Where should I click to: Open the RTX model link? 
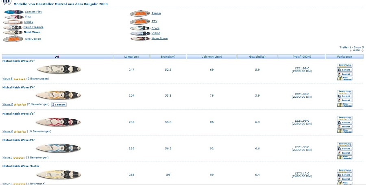(154, 22)
